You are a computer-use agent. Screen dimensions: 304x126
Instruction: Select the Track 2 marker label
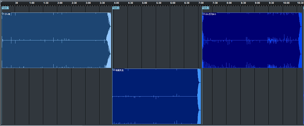point(116,8)
